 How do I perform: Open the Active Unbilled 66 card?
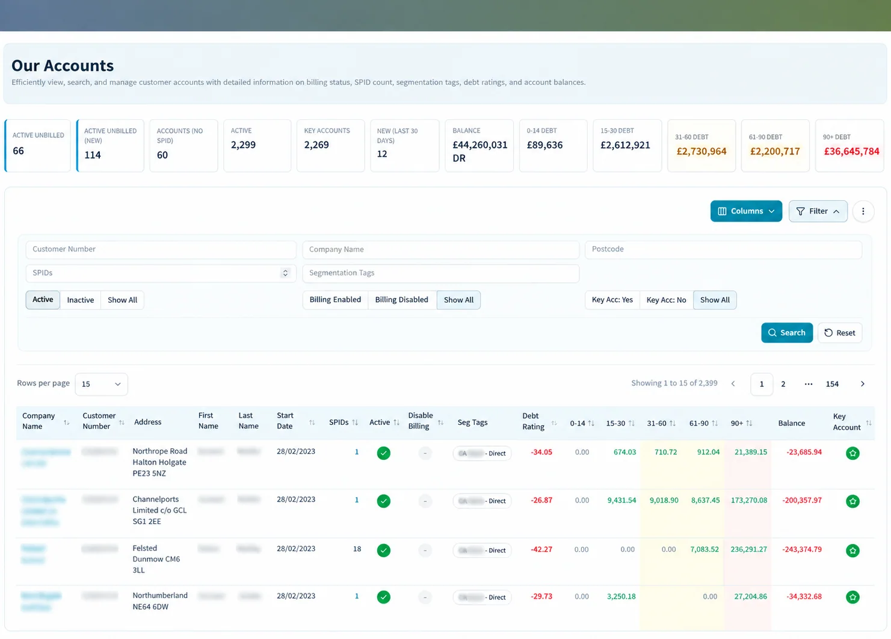(38, 146)
